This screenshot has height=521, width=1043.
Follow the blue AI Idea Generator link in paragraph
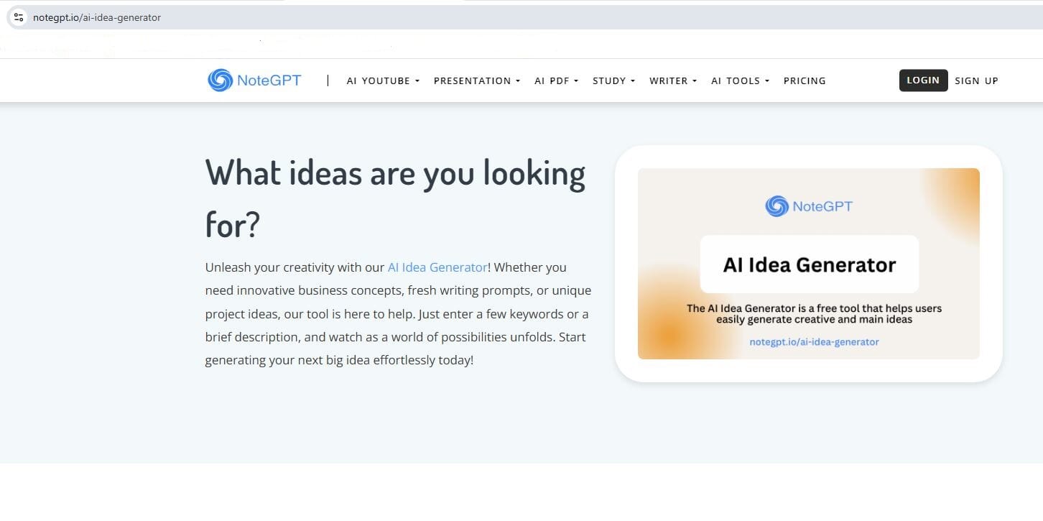point(437,267)
